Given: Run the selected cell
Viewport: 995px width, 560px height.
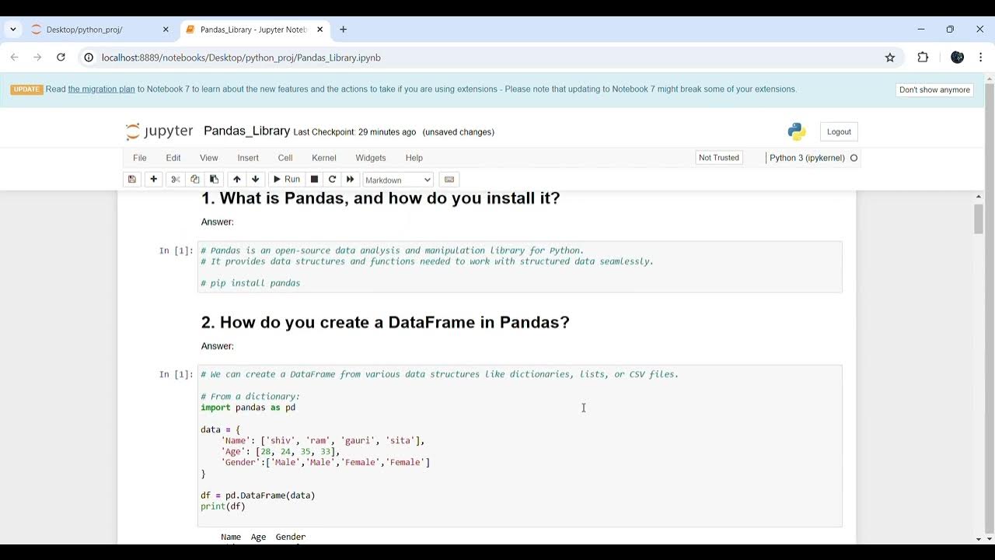Looking at the screenshot, I should [x=285, y=179].
